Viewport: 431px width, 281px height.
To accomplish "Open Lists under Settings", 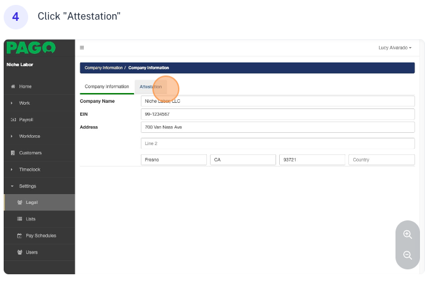I will point(31,219).
